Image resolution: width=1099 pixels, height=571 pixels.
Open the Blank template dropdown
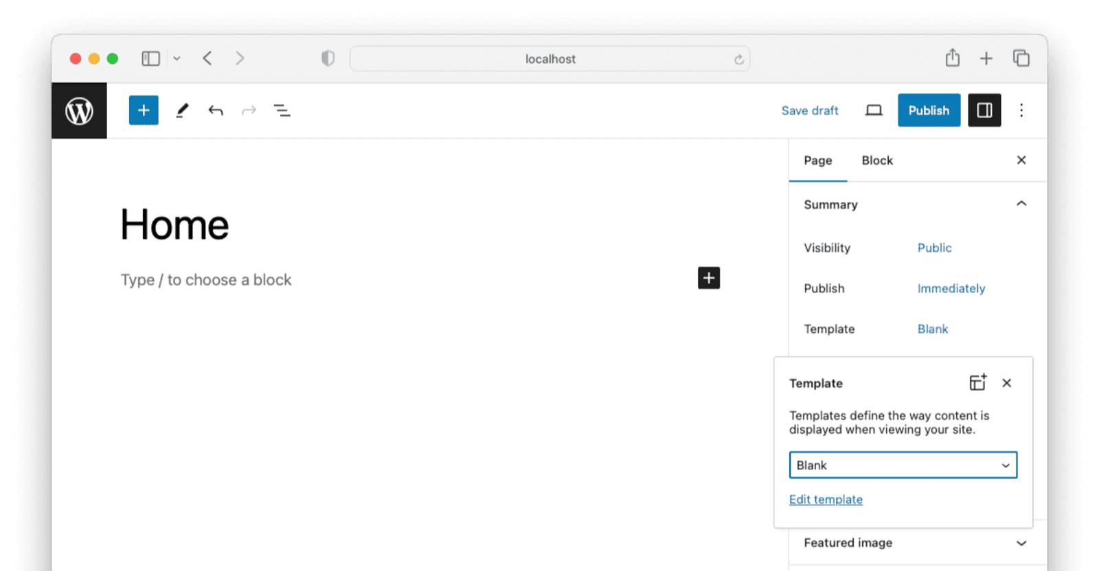[x=903, y=465]
